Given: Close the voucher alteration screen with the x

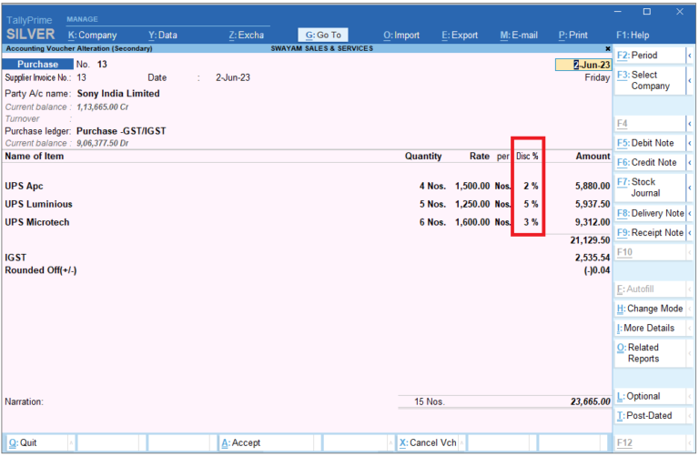Looking at the screenshot, I should tap(608, 48).
